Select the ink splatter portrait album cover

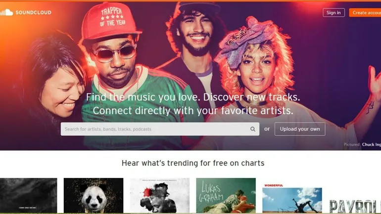tap(160, 196)
